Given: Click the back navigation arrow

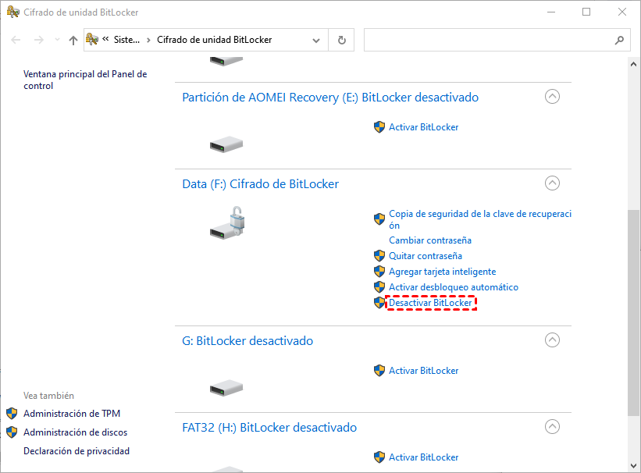Looking at the screenshot, I should point(16,40).
